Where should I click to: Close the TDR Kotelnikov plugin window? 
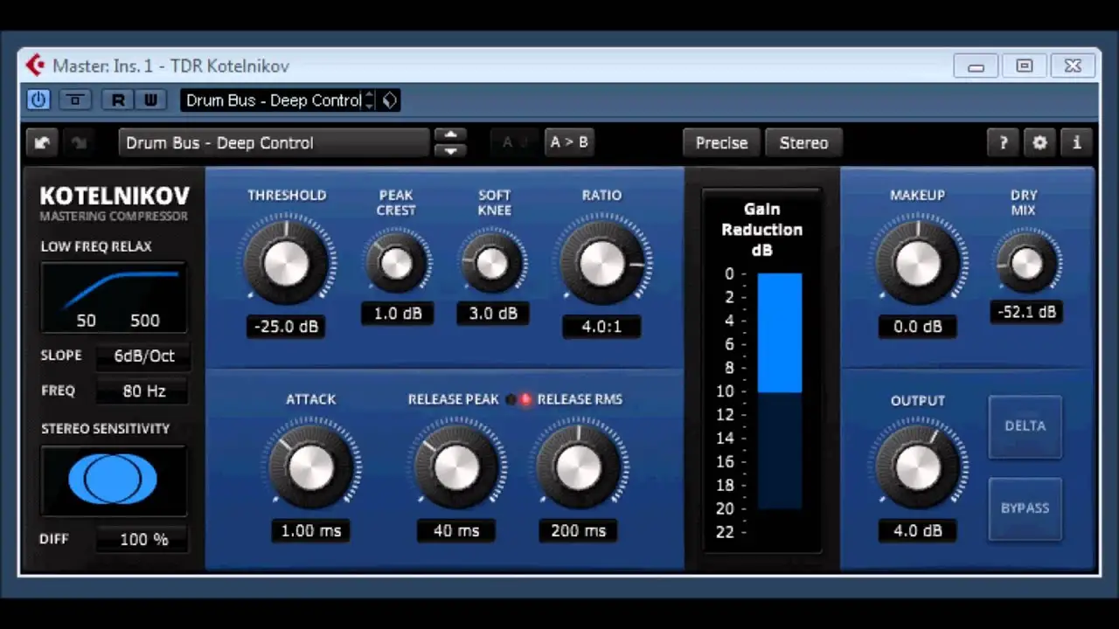tap(1073, 66)
